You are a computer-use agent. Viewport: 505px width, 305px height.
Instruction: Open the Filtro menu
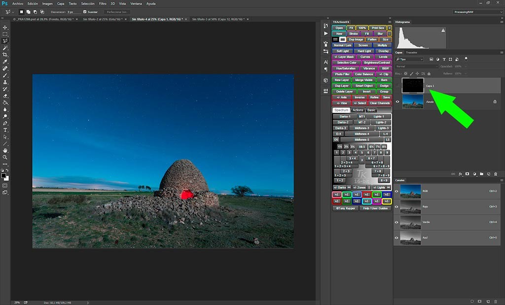[103, 3]
